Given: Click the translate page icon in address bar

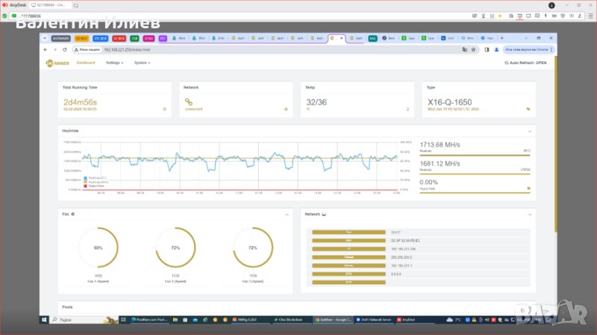Looking at the screenshot, I should 465,49.
